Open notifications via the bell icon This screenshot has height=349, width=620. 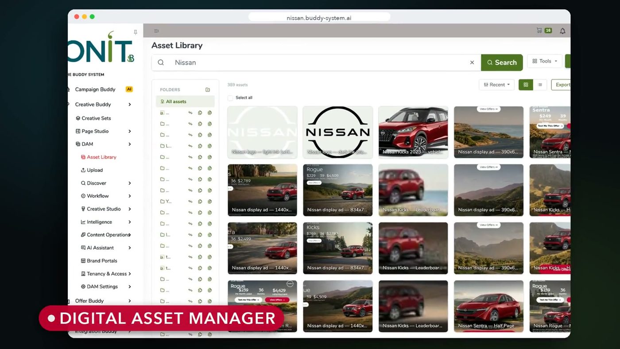562,31
